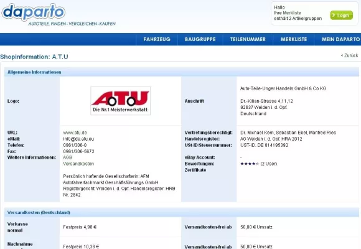Open the AGB link

[67, 157]
